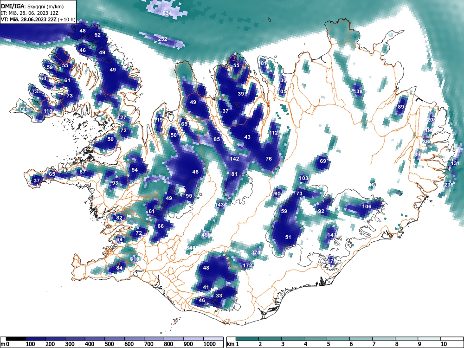The width and height of the screenshot is (464, 348).
Task: Click the 92 visibility label
Action: pos(321,211)
